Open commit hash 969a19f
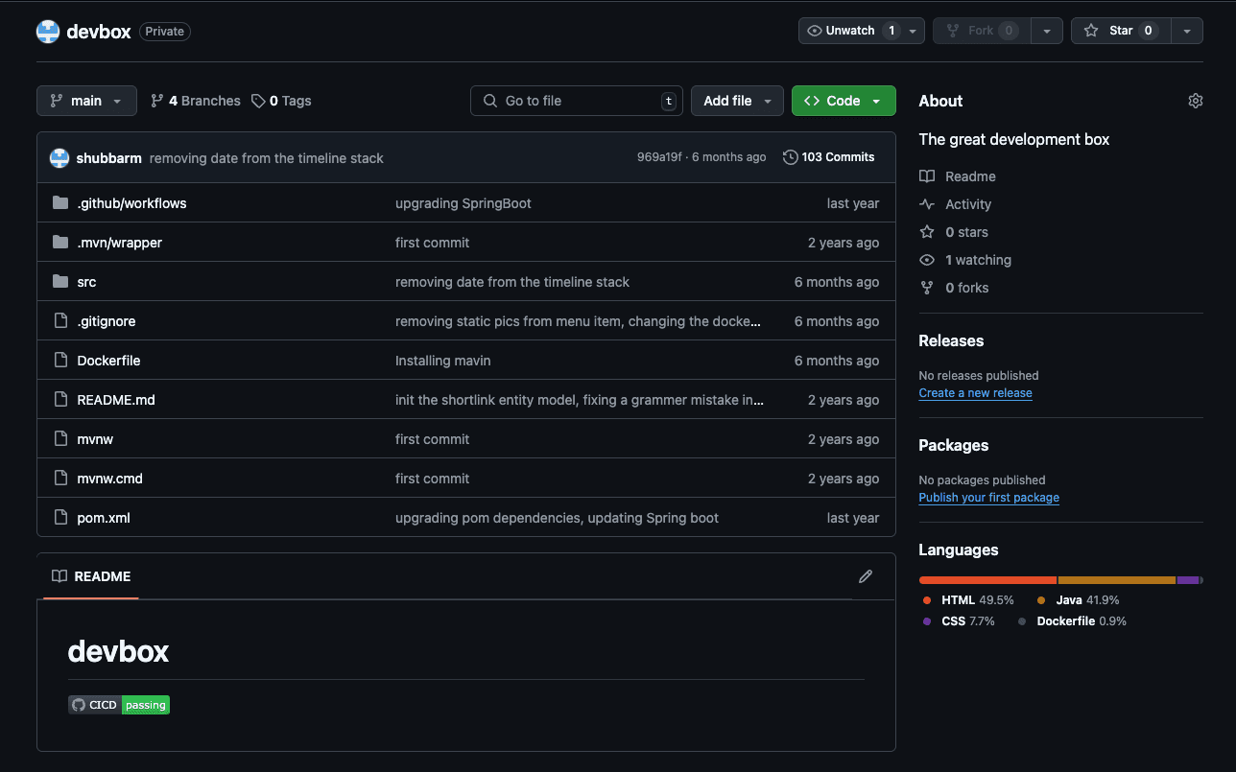 [659, 157]
